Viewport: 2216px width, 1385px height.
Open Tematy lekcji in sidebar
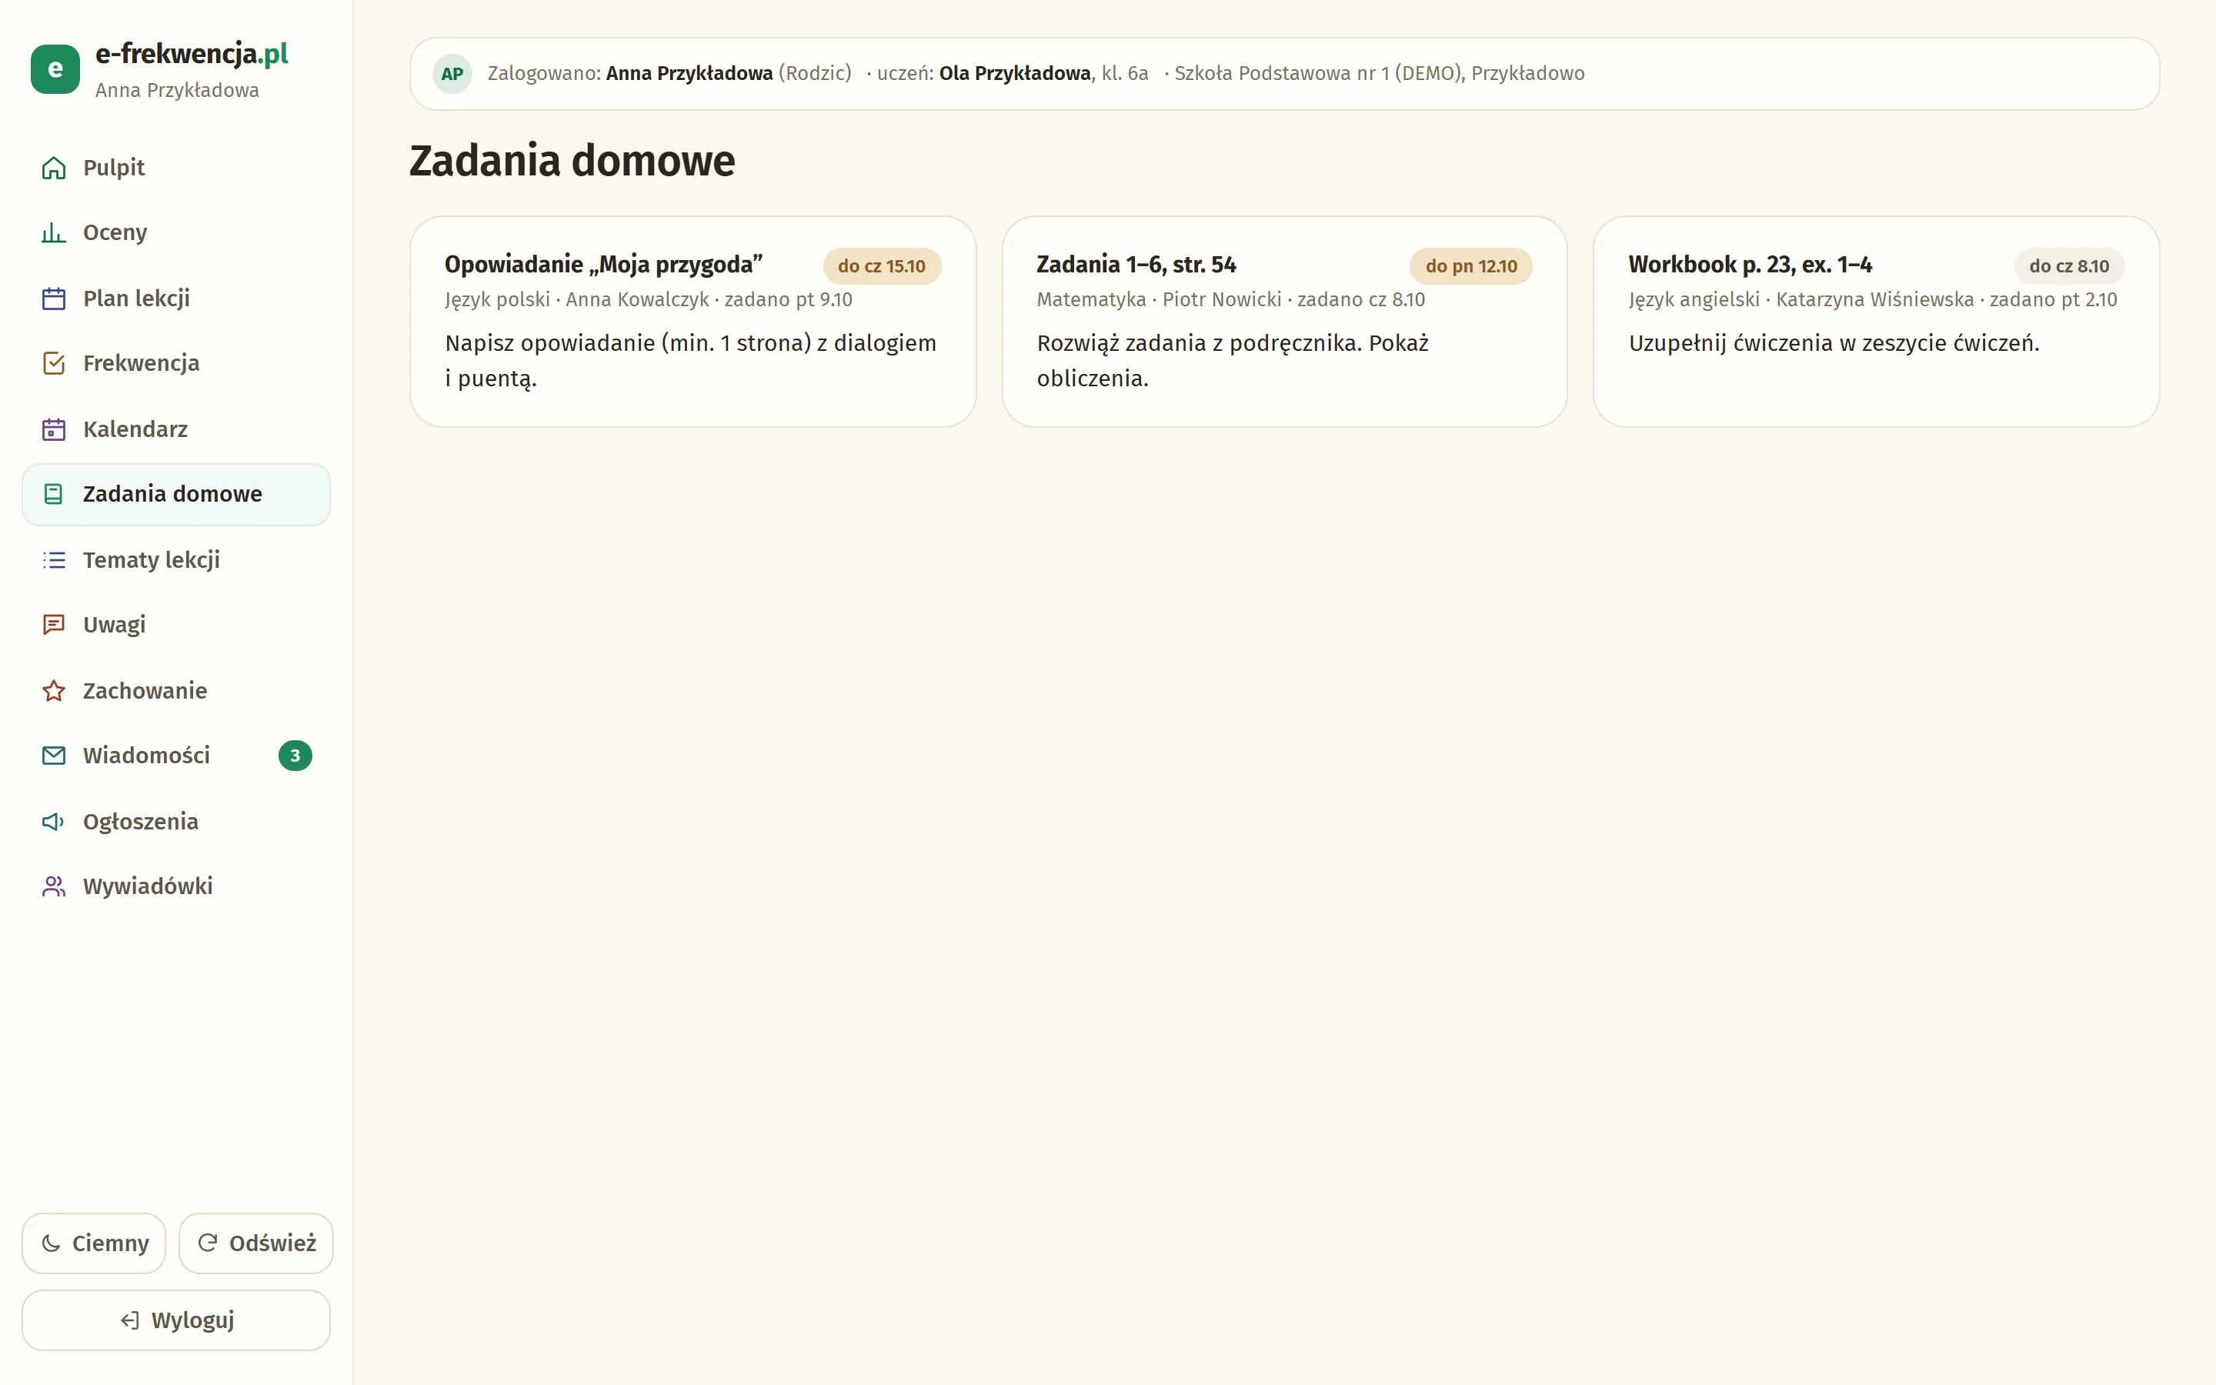click(x=175, y=559)
